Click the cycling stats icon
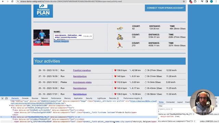219x123 pixels. pos(120,37)
